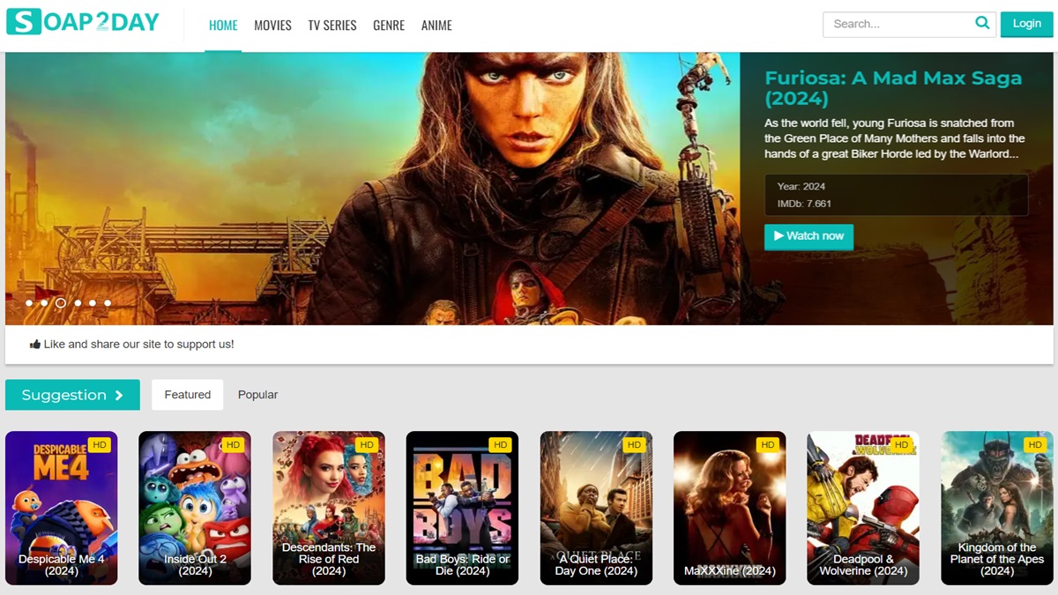Open Kingdom of the Planet of the Apes poster
Screen dimensions: 1058x595
coord(997,508)
